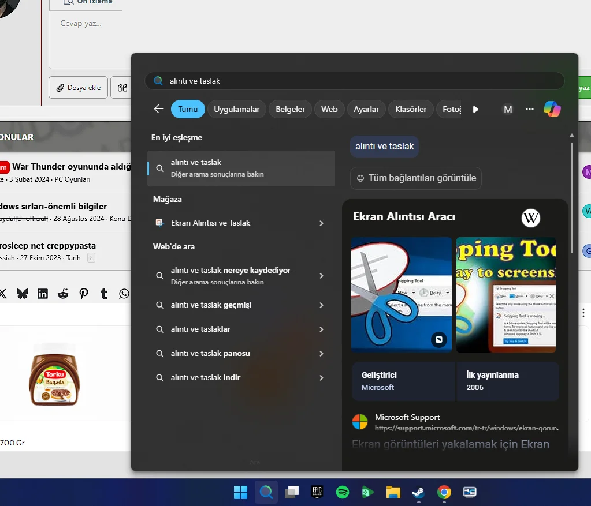The image size is (591, 506).
Task: Expand 'alıntı ve taslaklar' suggestion chevron
Action: click(321, 329)
